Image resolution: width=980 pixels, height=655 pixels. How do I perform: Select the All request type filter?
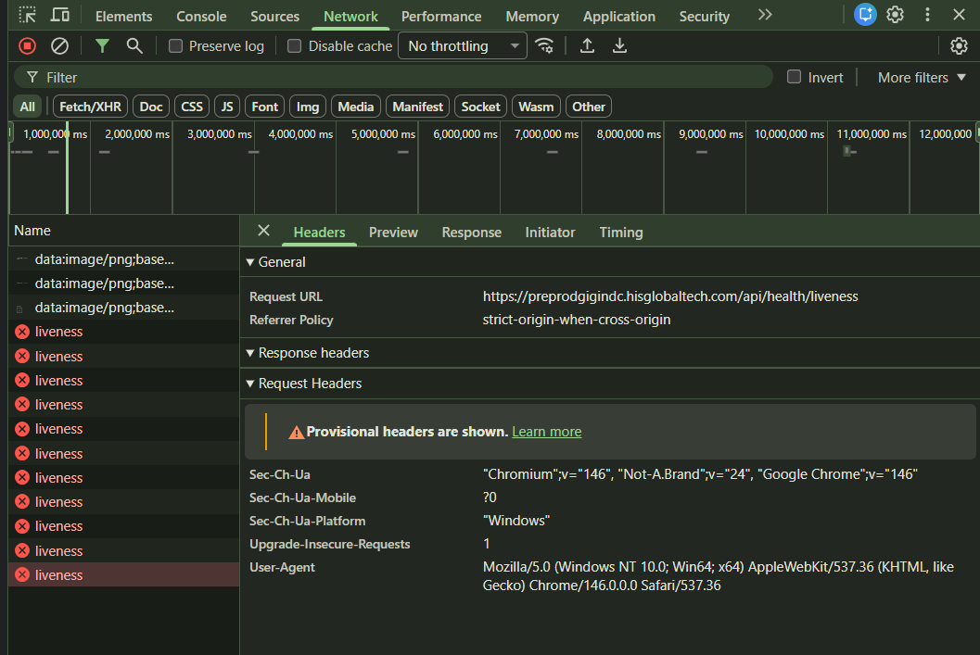[28, 107]
